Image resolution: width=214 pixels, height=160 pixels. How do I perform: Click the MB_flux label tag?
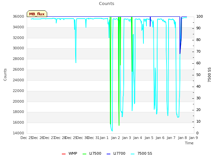(37, 14)
